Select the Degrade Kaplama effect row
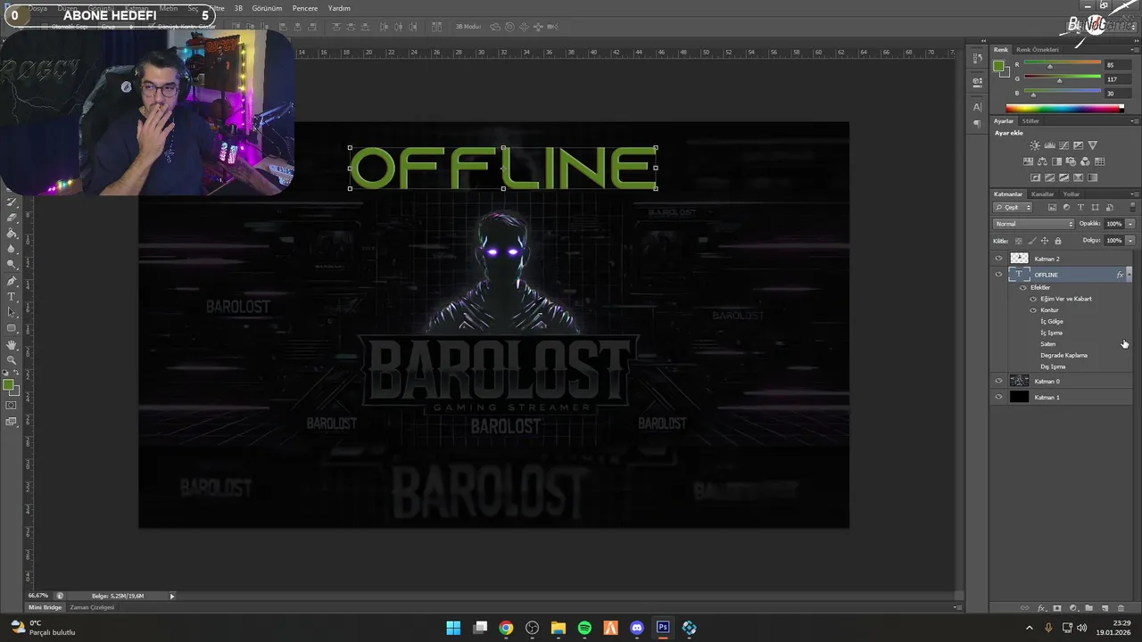The image size is (1142, 642). [1063, 355]
